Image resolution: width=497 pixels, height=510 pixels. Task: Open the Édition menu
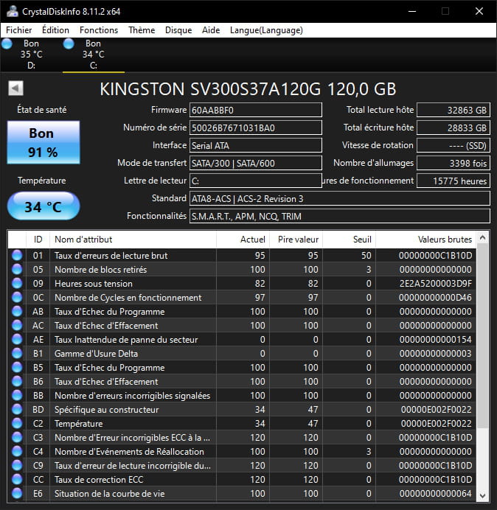click(x=55, y=30)
